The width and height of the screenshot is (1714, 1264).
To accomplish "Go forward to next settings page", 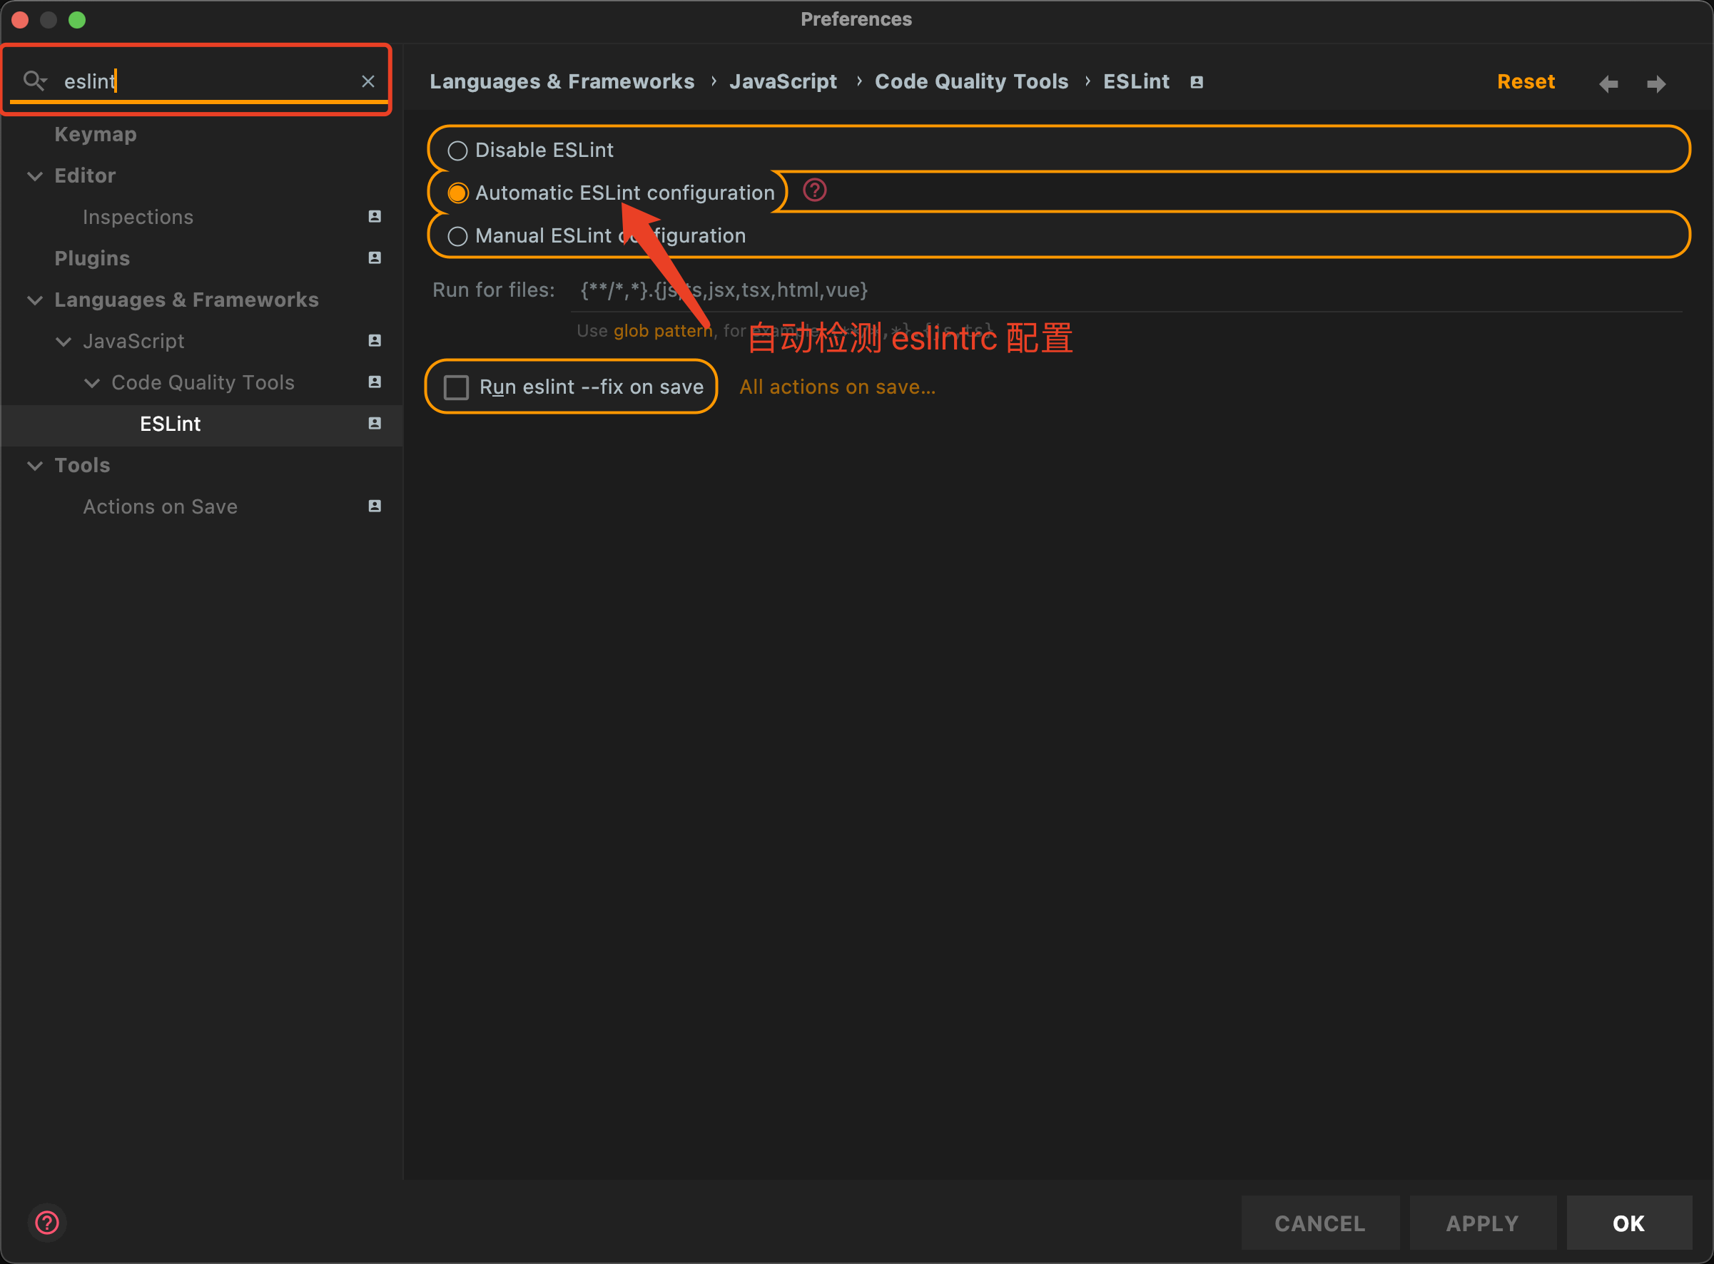I will pos(1657,83).
